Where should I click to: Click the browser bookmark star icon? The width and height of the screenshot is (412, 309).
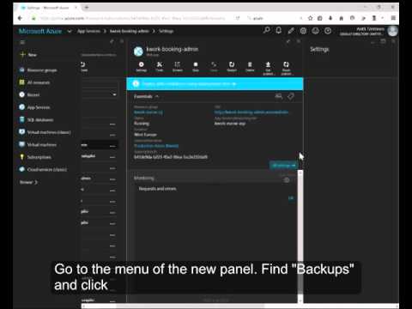click(x=311, y=18)
